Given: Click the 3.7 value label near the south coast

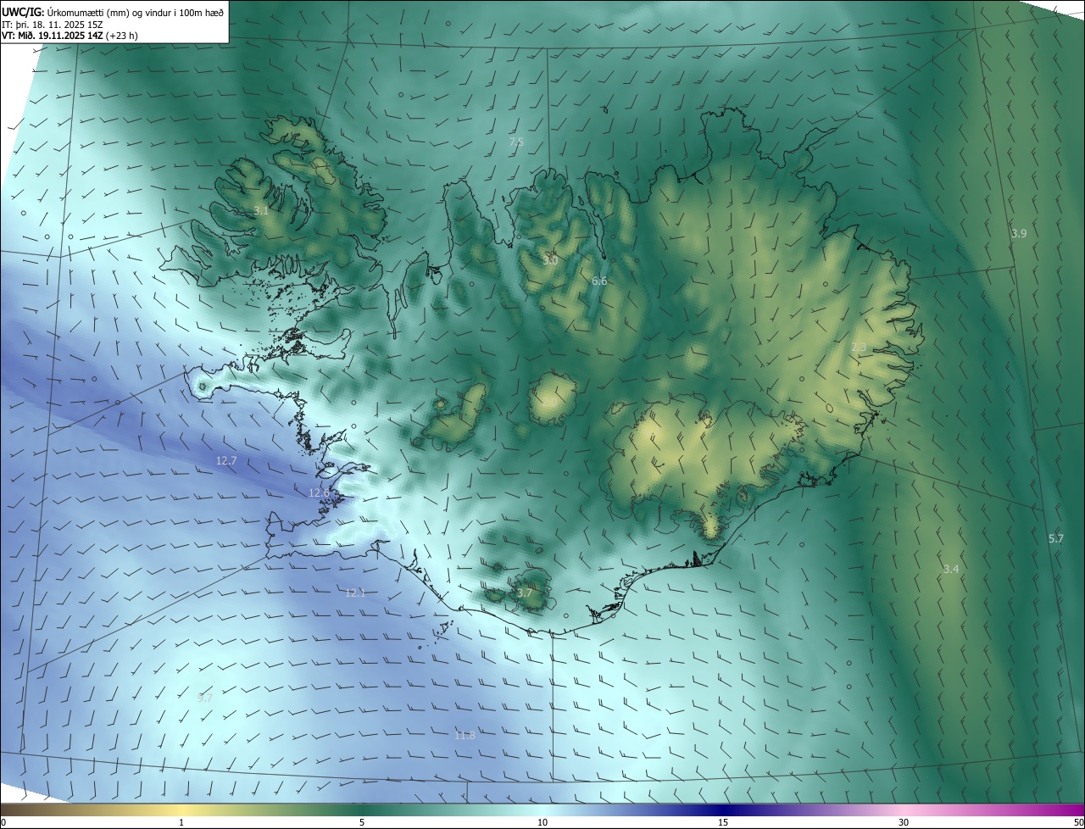Looking at the screenshot, I should 525,593.
